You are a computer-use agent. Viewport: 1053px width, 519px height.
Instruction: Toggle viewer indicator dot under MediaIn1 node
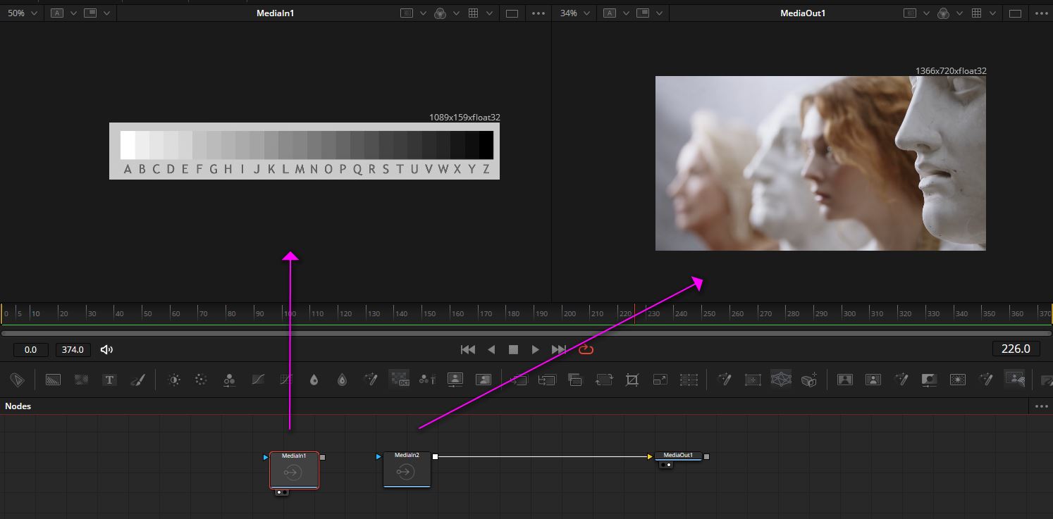pyautogui.click(x=280, y=492)
